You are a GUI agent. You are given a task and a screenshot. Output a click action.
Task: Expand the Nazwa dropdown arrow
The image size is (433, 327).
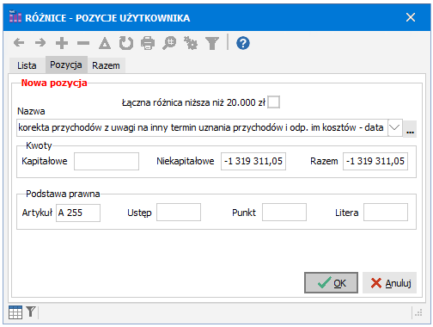coord(395,127)
